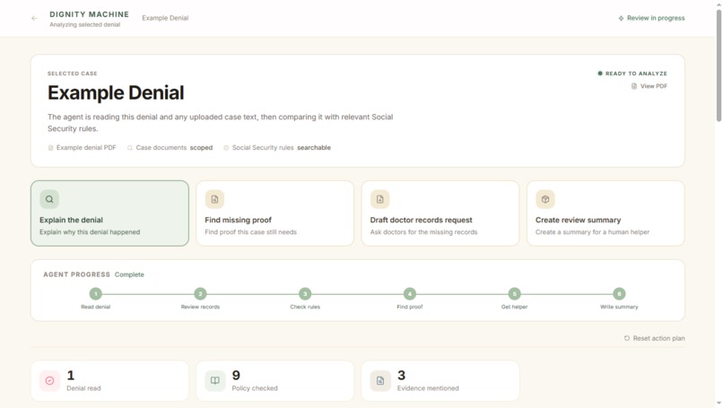The height and width of the screenshot is (408, 723).
Task: Click step 5 Get helper marker
Action: tap(514, 293)
